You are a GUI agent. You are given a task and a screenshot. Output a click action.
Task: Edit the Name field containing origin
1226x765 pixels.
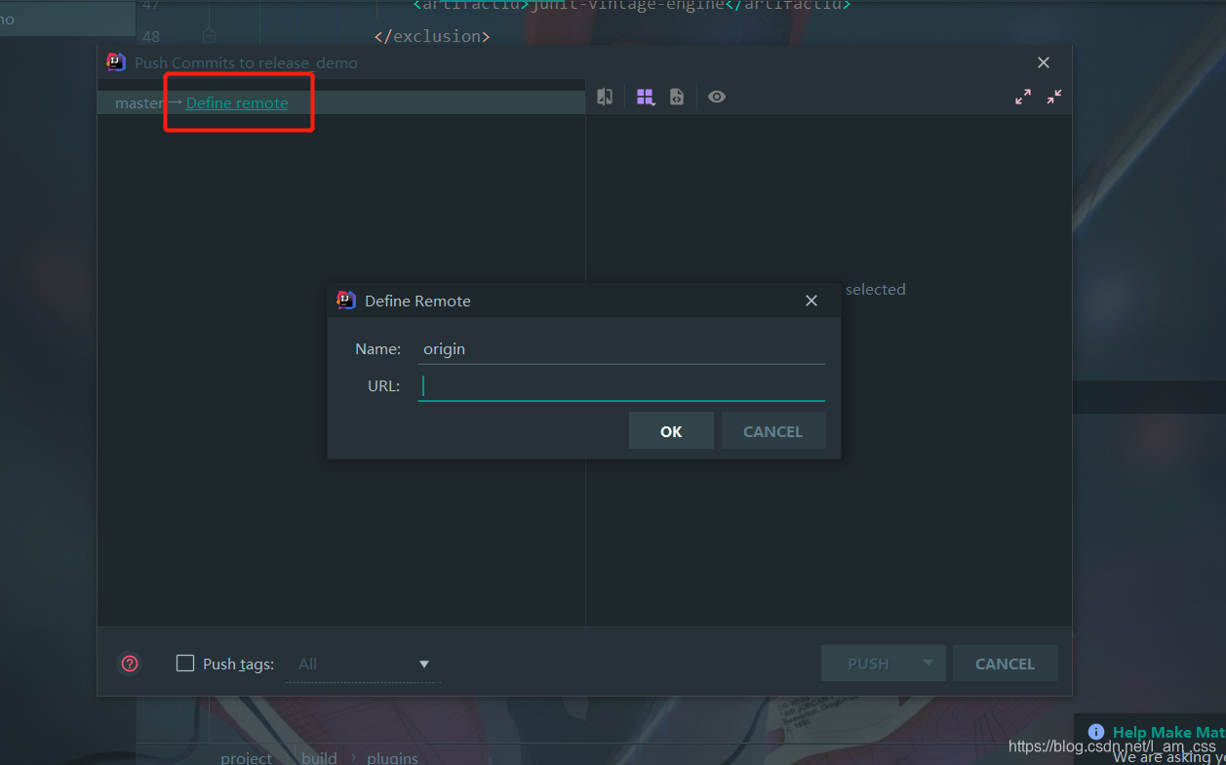tap(621, 348)
